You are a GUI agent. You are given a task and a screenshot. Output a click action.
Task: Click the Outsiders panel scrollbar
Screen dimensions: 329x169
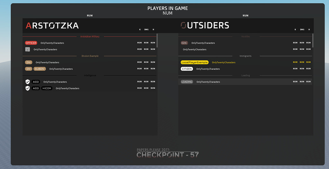click(313, 40)
